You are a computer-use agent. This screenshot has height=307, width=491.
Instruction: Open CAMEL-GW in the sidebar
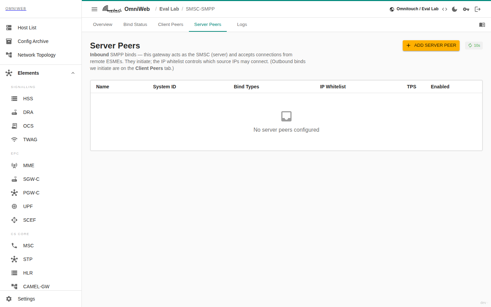pos(41,287)
